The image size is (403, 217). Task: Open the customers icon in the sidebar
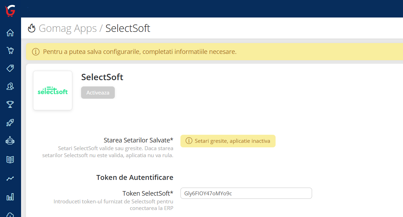pyautogui.click(x=10, y=86)
